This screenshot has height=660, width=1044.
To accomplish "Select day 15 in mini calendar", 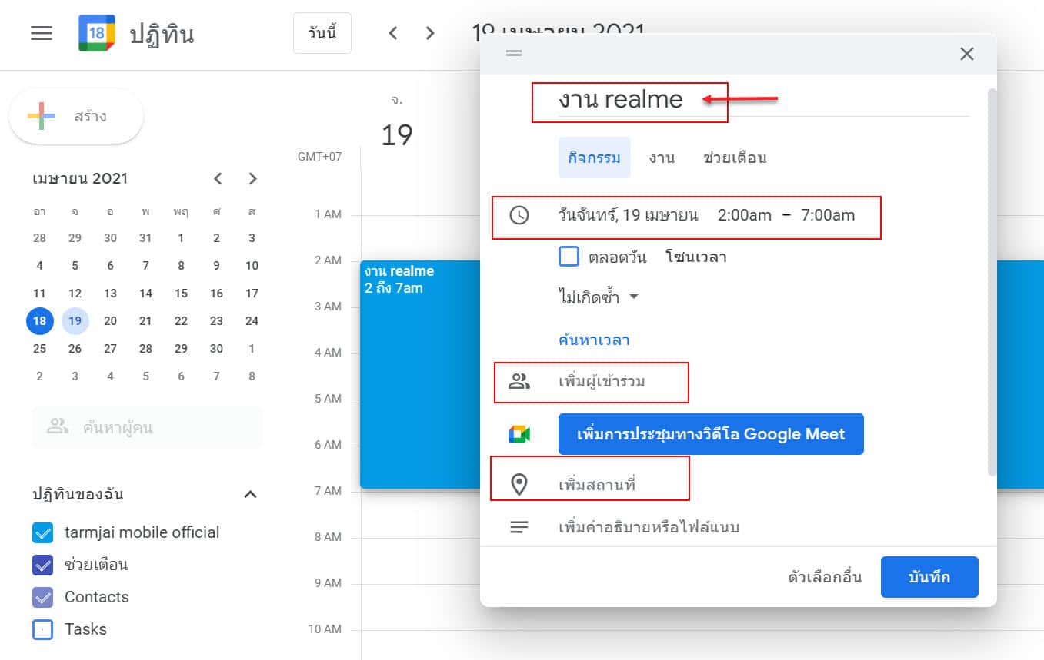I will [x=181, y=294].
